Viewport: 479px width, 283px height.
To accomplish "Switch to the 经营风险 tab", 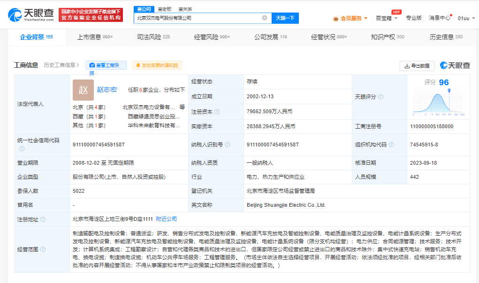I will coord(212,37).
